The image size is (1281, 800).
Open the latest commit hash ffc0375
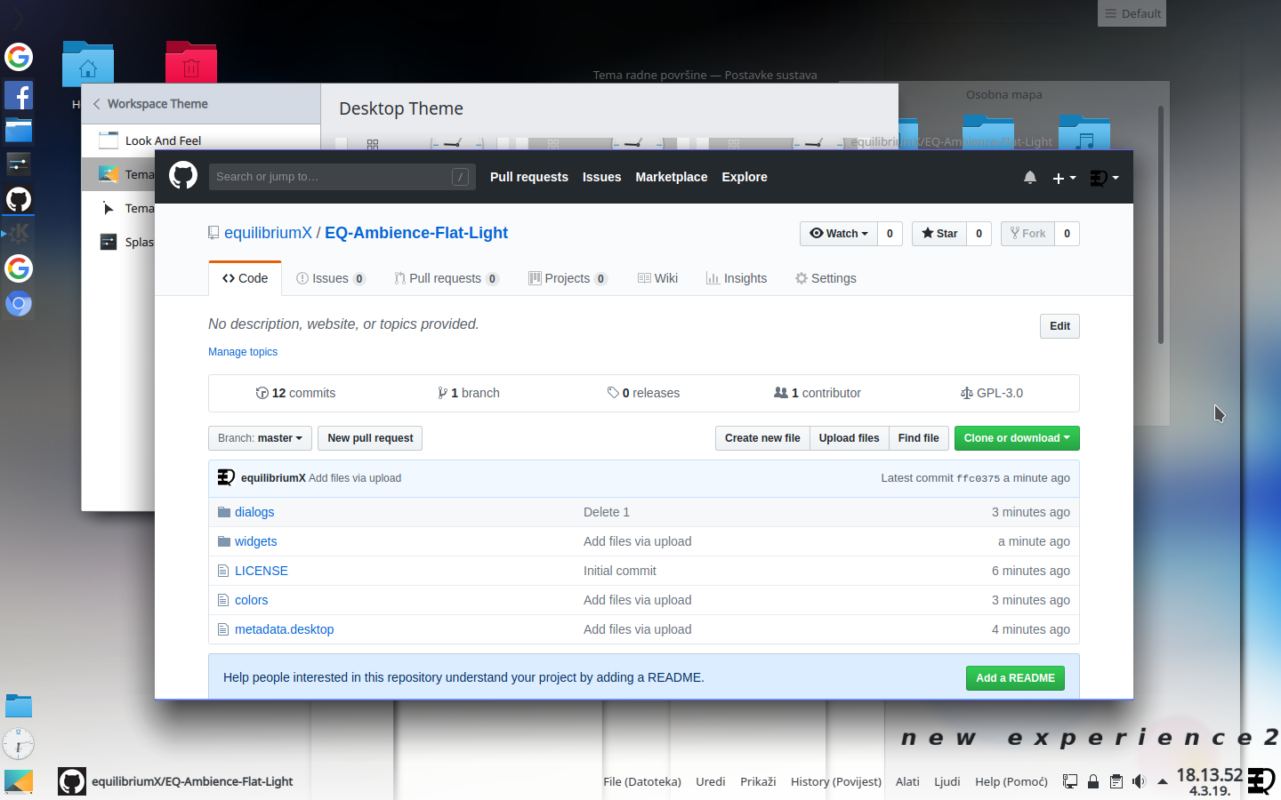coord(978,478)
